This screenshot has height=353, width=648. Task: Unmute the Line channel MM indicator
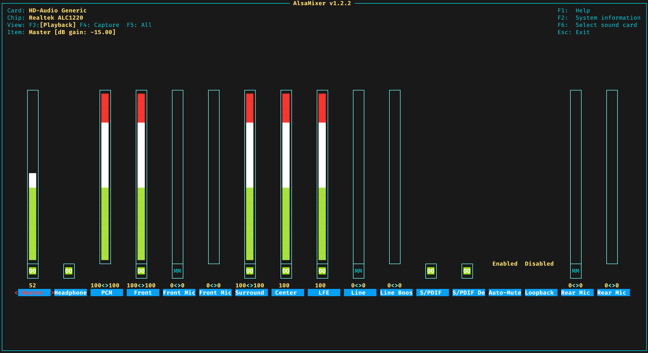[x=358, y=271]
